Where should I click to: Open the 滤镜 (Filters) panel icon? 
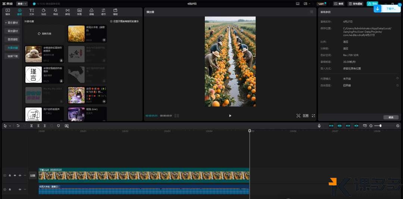[91, 12]
